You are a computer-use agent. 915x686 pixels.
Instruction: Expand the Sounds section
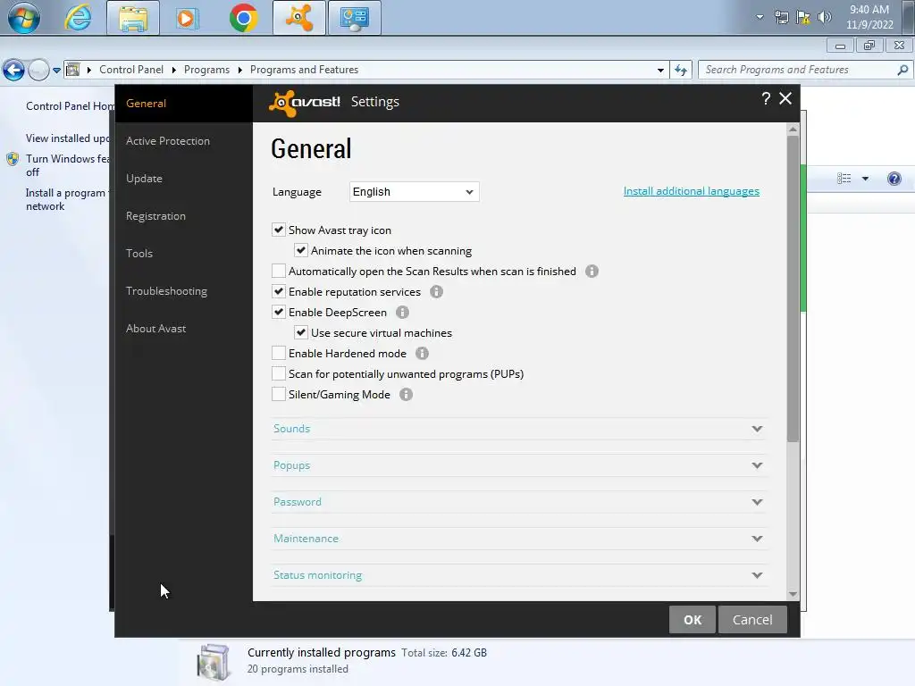(x=519, y=429)
